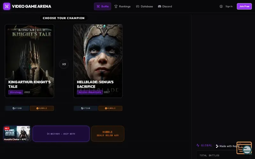Click Humble logo icon under Hellblade card
Screen dimensions: 255x159
(x=106, y=108)
